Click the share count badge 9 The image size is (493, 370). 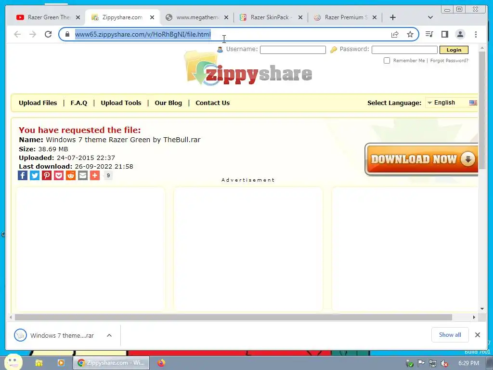[x=108, y=175]
